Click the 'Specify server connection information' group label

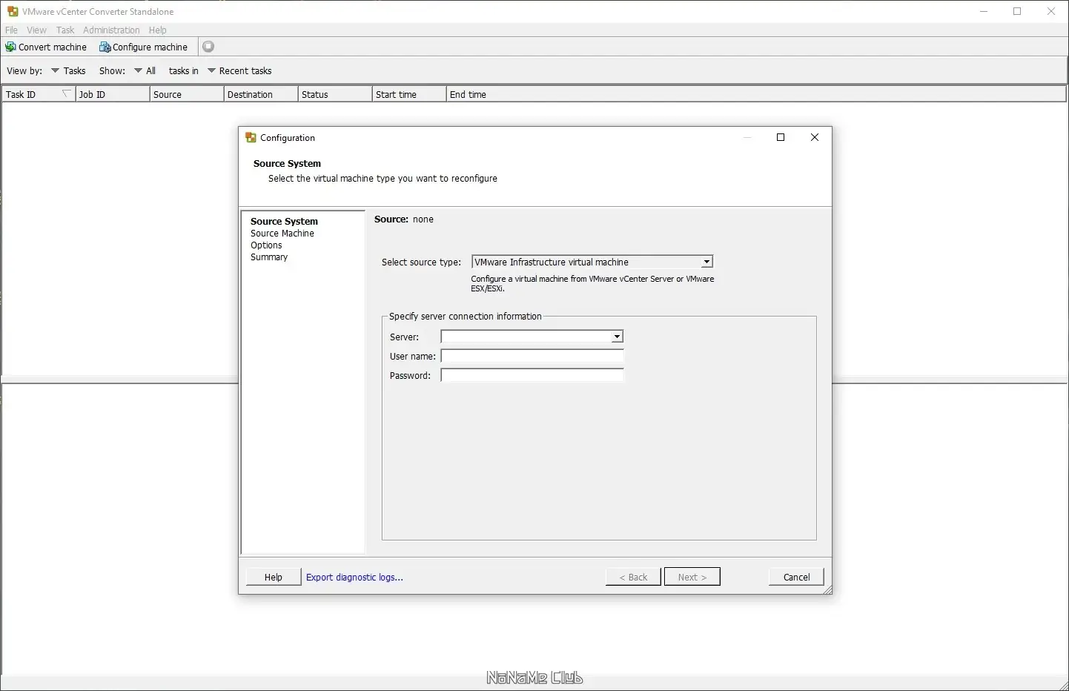point(466,317)
